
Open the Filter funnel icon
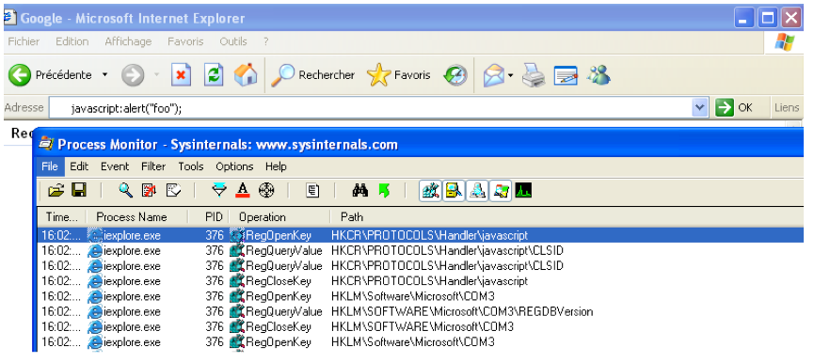[x=219, y=190]
